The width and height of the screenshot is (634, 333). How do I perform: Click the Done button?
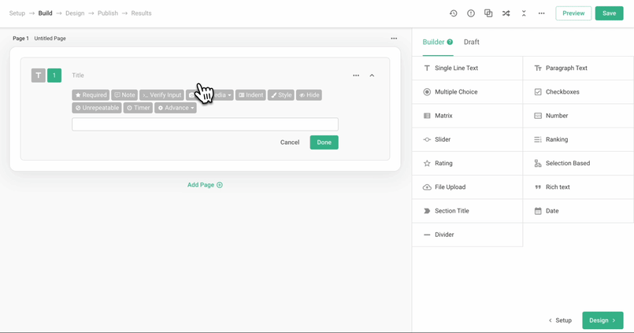[x=324, y=142]
